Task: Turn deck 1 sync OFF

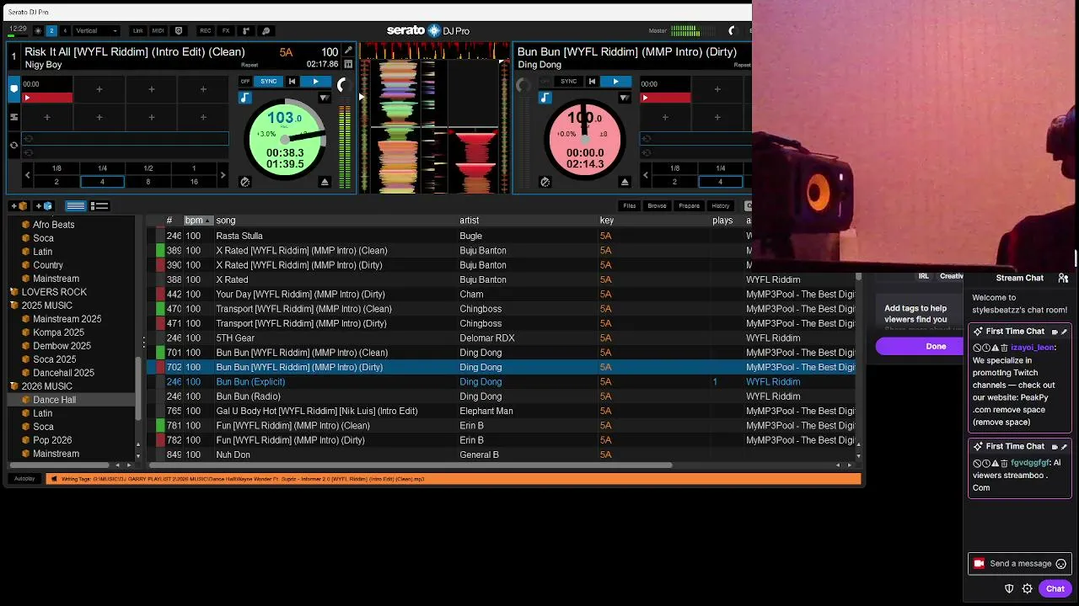Action: 245,82
